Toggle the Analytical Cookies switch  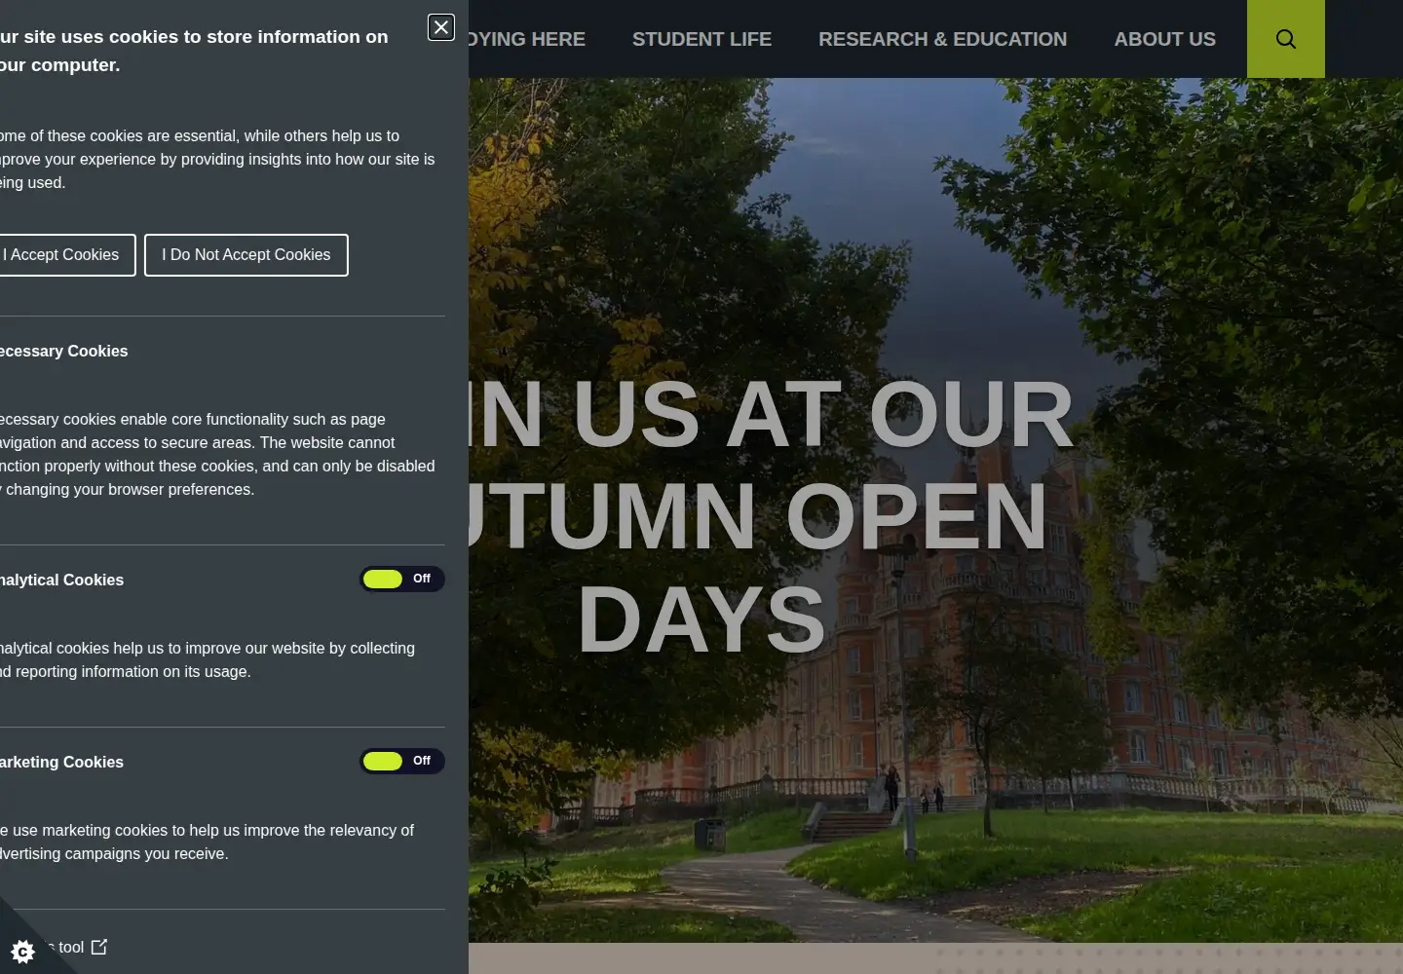pyautogui.click(x=402, y=579)
